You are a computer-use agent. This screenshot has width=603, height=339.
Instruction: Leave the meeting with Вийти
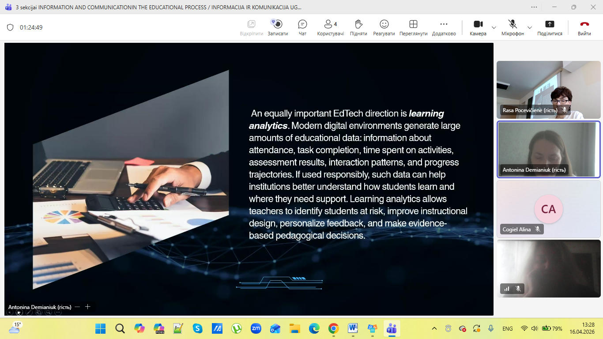tap(584, 27)
